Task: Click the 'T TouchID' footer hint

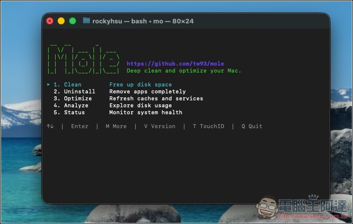Action: click(x=208, y=126)
